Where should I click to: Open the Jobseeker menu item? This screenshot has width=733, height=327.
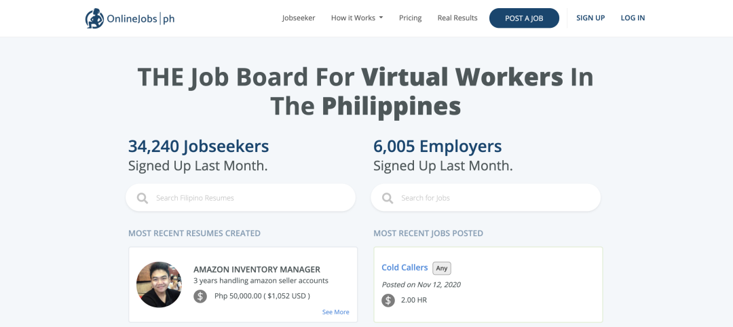tap(299, 18)
